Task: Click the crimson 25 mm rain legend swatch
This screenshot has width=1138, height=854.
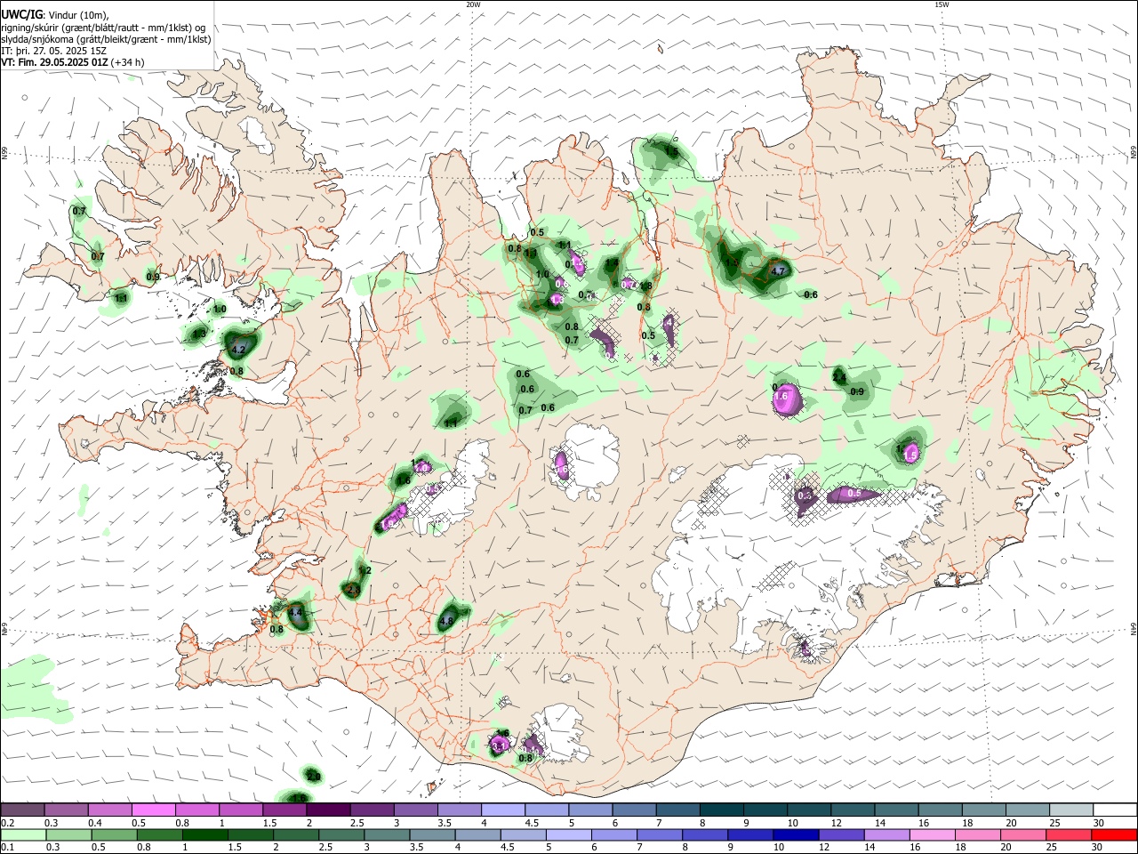Action: tap(1068, 834)
